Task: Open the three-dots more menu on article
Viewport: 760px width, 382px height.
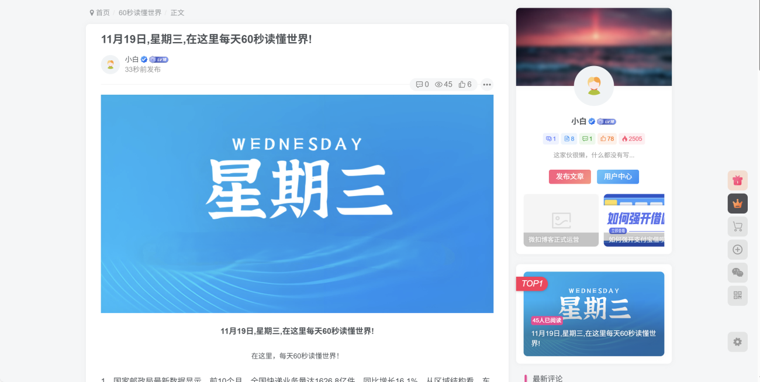Action: 487,84
